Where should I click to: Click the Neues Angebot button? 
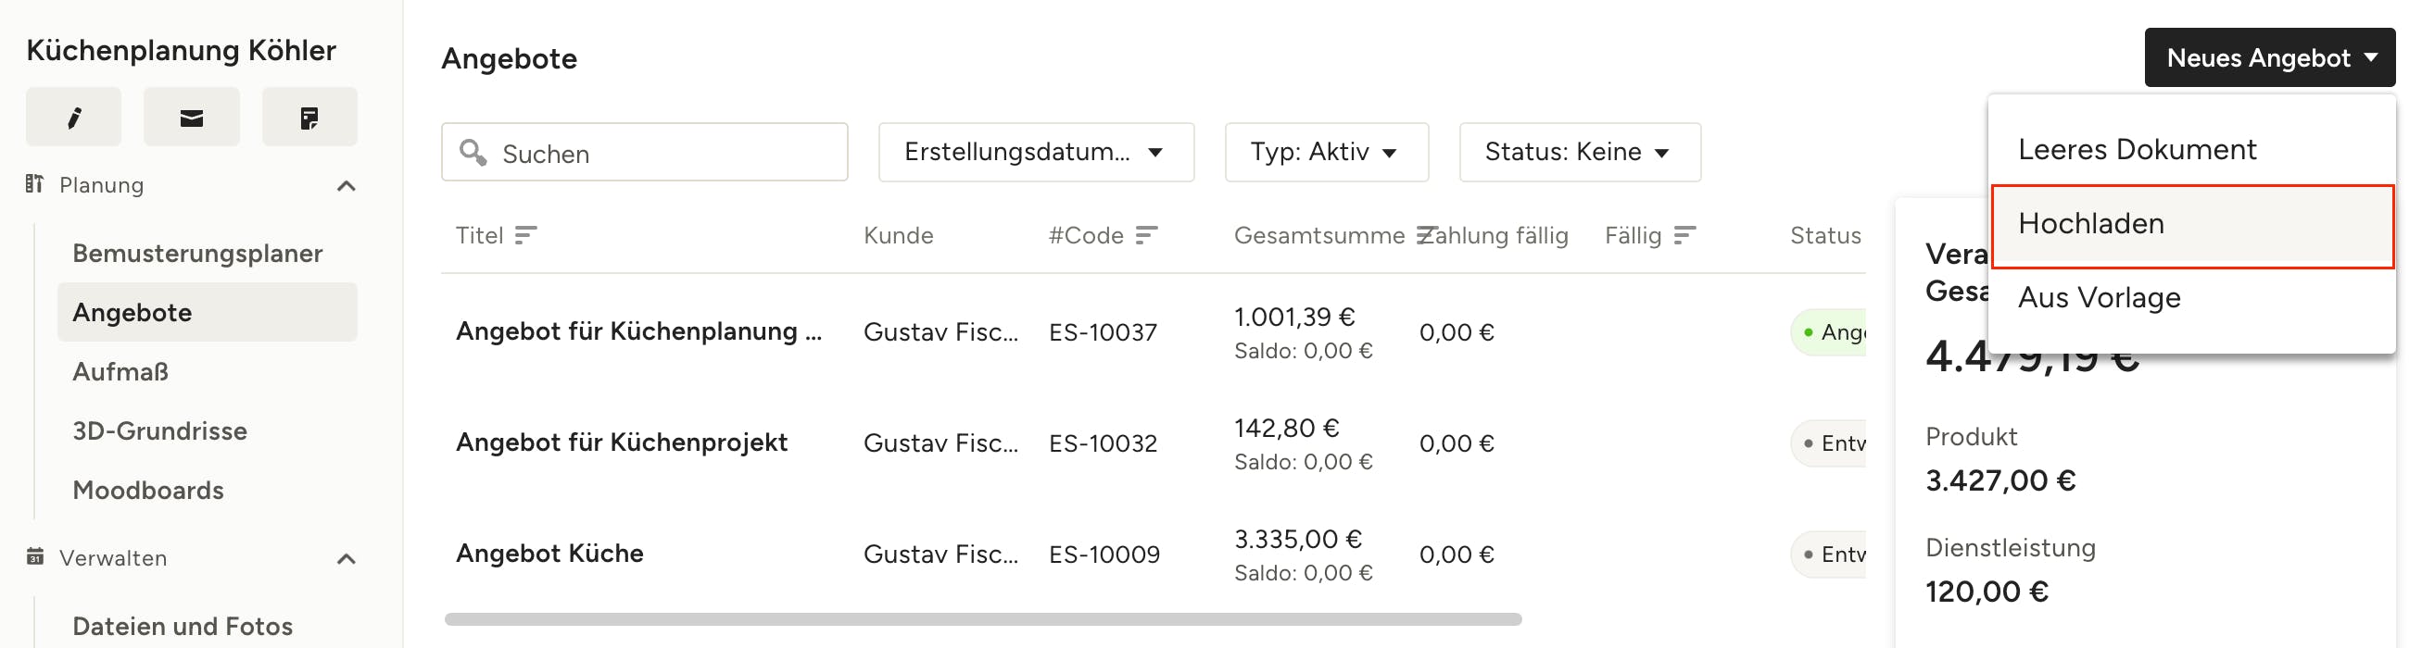(x=2269, y=58)
